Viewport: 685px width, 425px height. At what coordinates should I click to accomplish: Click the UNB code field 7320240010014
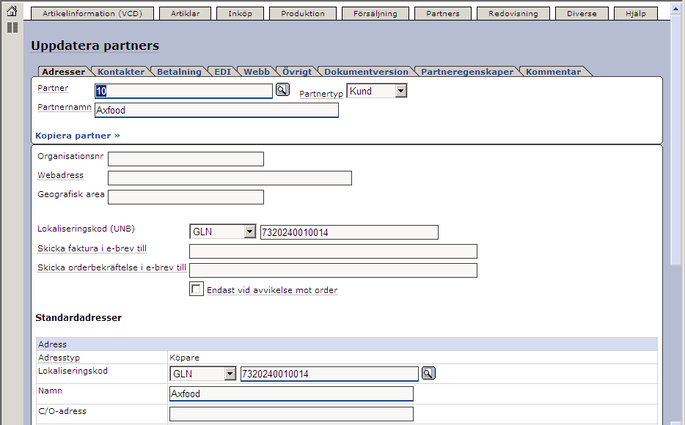[349, 232]
